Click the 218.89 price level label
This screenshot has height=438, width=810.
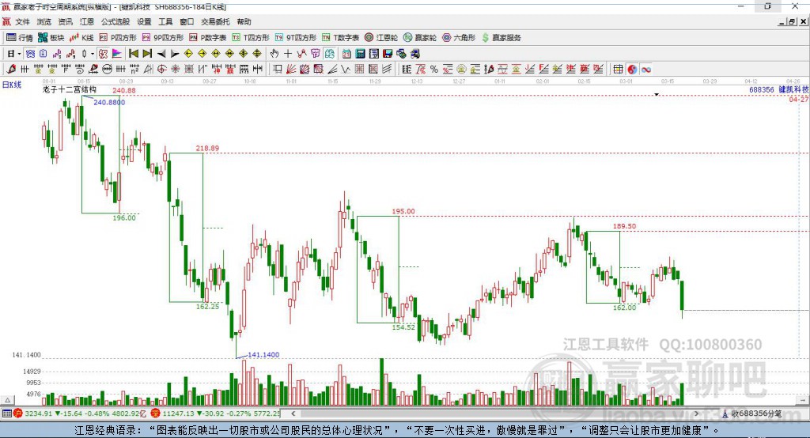(207, 148)
